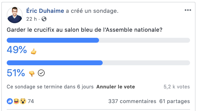The width and height of the screenshot is (198, 111).
Task: Click the checkmark circle on selected vote
Action: [x=41, y=73]
